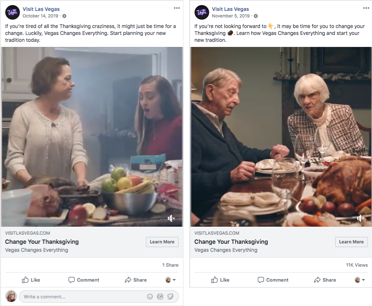Viewport: 372px width, 306px height.
Task: Click Learn More on the right ad
Action: coord(351,242)
